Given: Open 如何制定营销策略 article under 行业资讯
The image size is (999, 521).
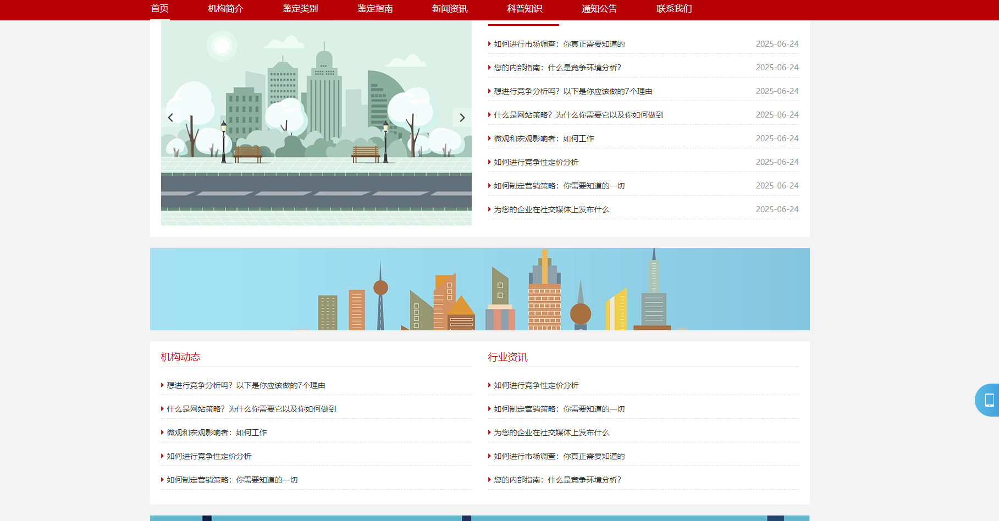Looking at the screenshot, I should coord(559,409).
